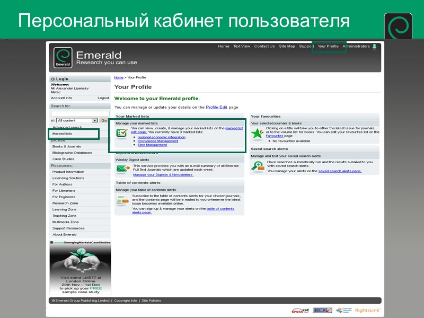Open 'Your Profile' in the top navigation
The image size is (424, 318).
(x=327, y=46)
